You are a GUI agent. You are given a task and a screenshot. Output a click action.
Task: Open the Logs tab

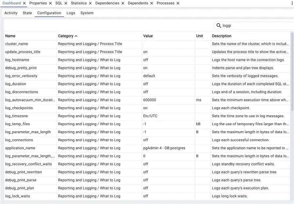point(71,13)
